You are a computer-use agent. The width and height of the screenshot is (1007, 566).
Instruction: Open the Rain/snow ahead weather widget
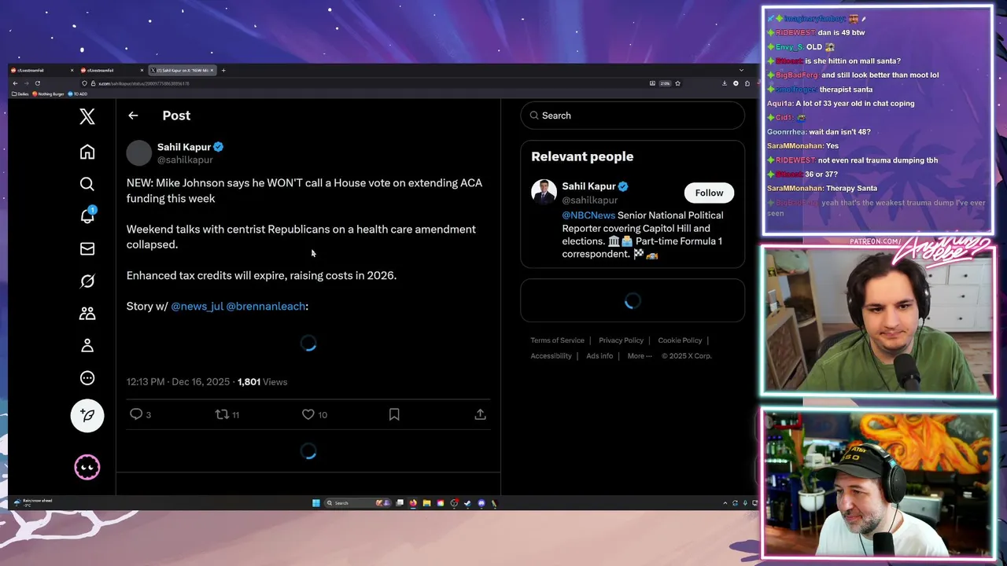point(33,502)
